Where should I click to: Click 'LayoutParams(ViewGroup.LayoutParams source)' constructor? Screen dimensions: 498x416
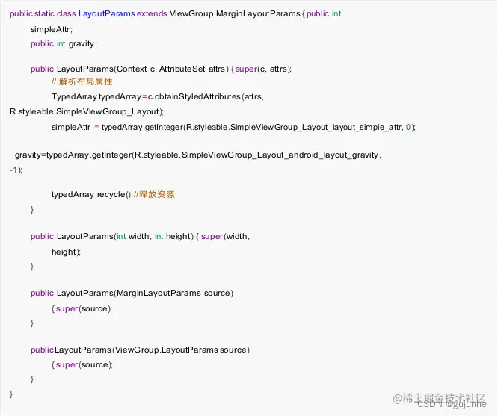coord(152,350)
